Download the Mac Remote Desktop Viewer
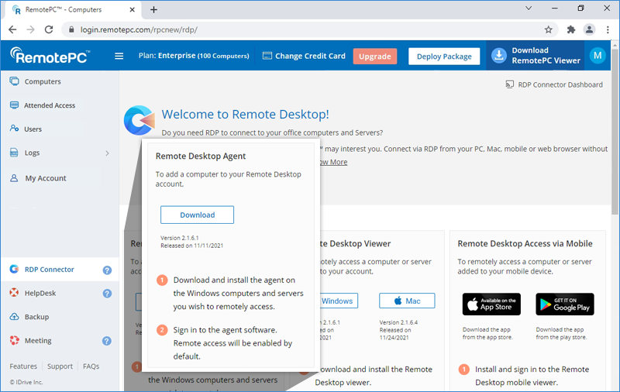 [407, 301]
